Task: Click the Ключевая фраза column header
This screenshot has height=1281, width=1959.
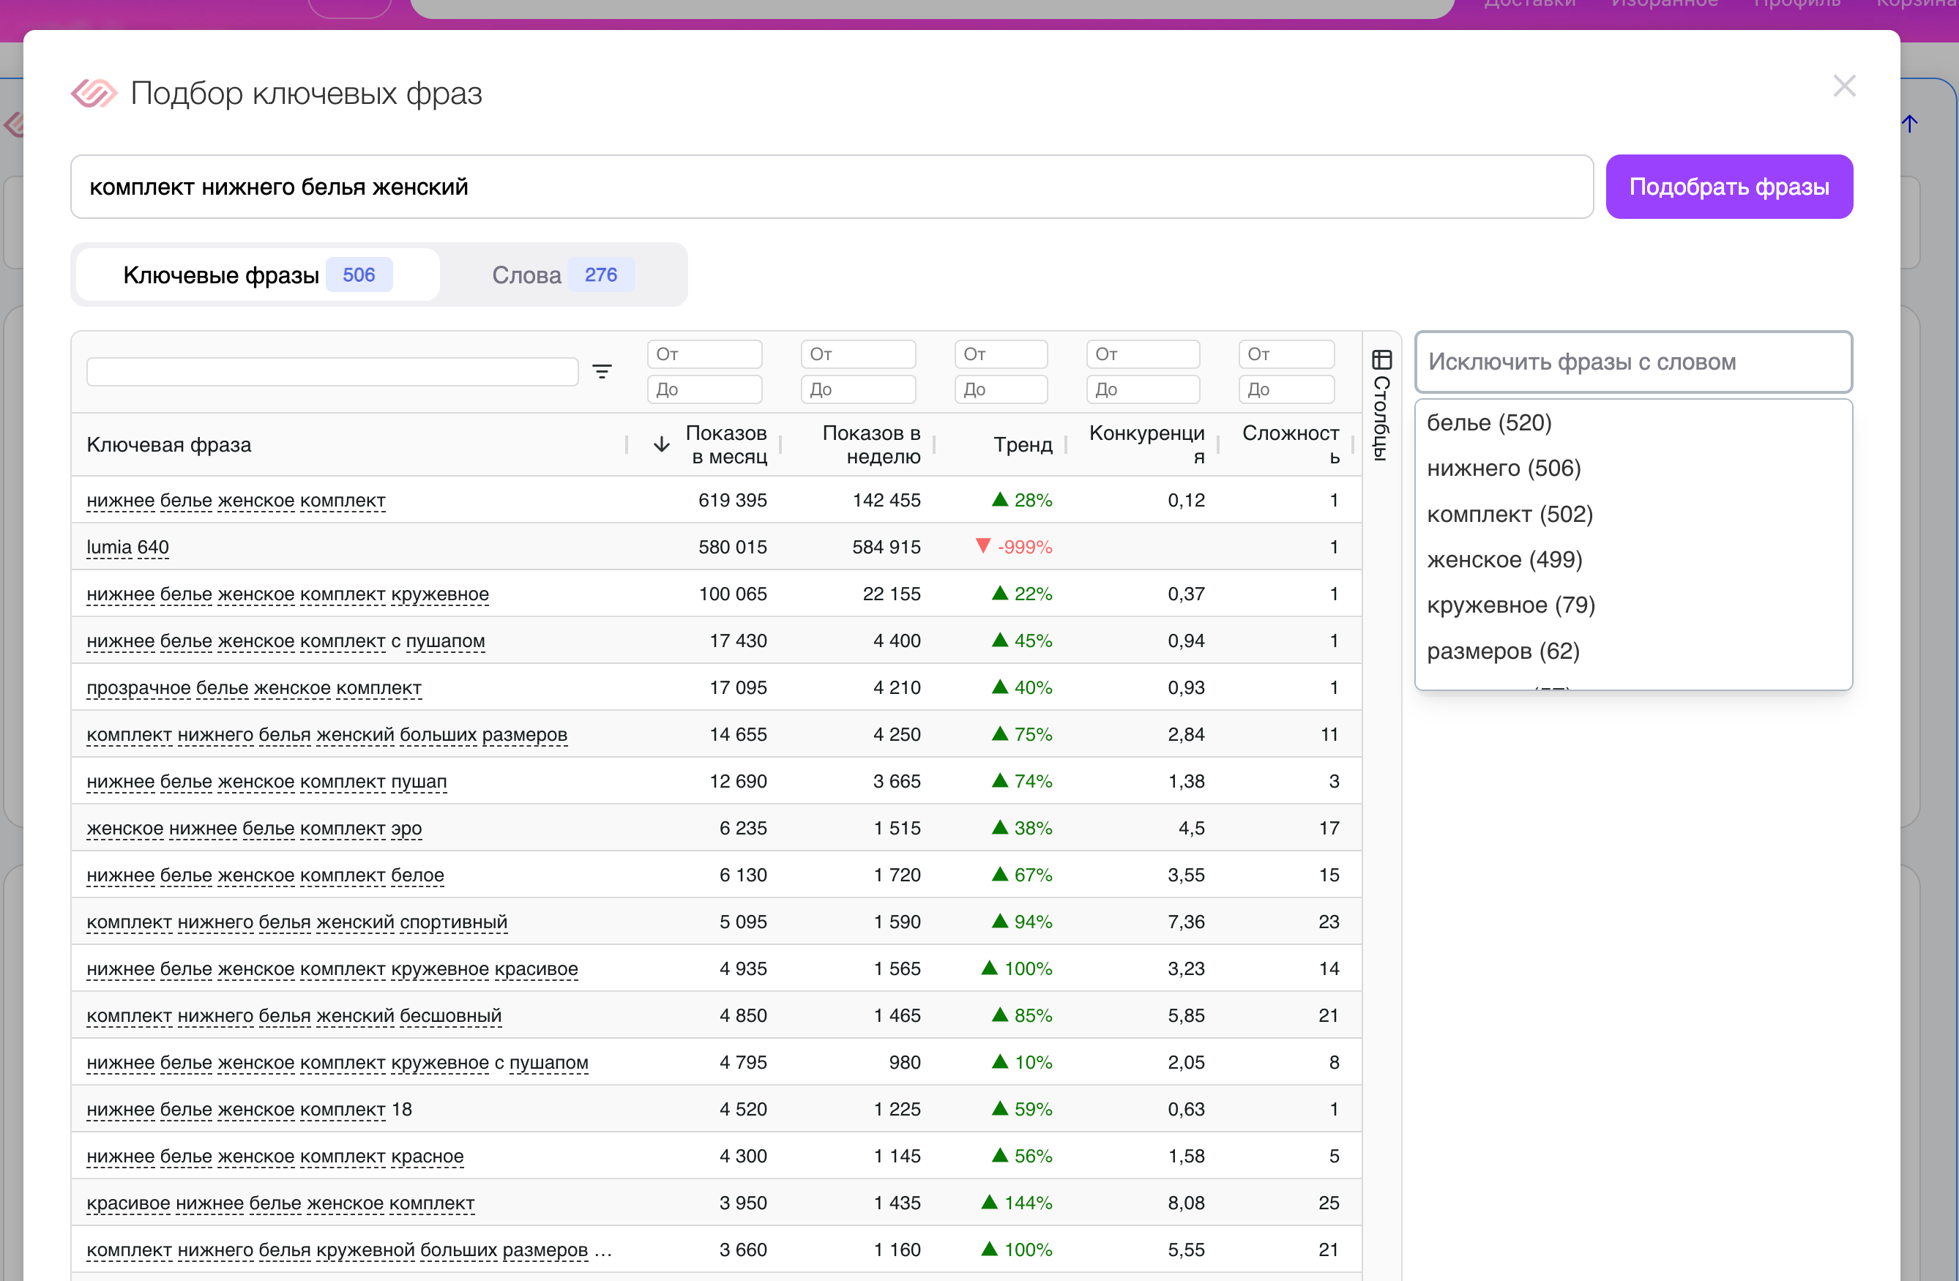Action: (x=168, y=444)
